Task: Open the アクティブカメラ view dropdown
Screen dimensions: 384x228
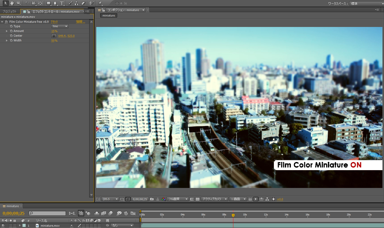Action: click(214, 199)
